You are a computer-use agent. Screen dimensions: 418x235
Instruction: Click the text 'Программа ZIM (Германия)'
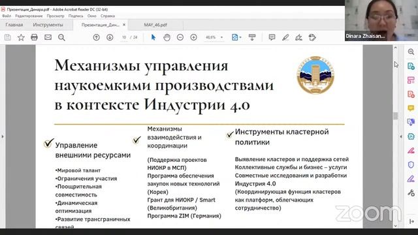[184, 216]
